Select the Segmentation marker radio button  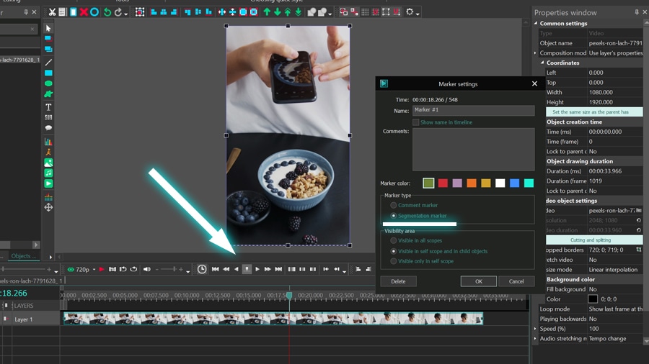tap(394, 215)
